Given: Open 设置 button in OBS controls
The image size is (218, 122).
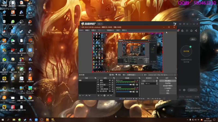Looking at the screenshot, I should [x=168, y=91].
